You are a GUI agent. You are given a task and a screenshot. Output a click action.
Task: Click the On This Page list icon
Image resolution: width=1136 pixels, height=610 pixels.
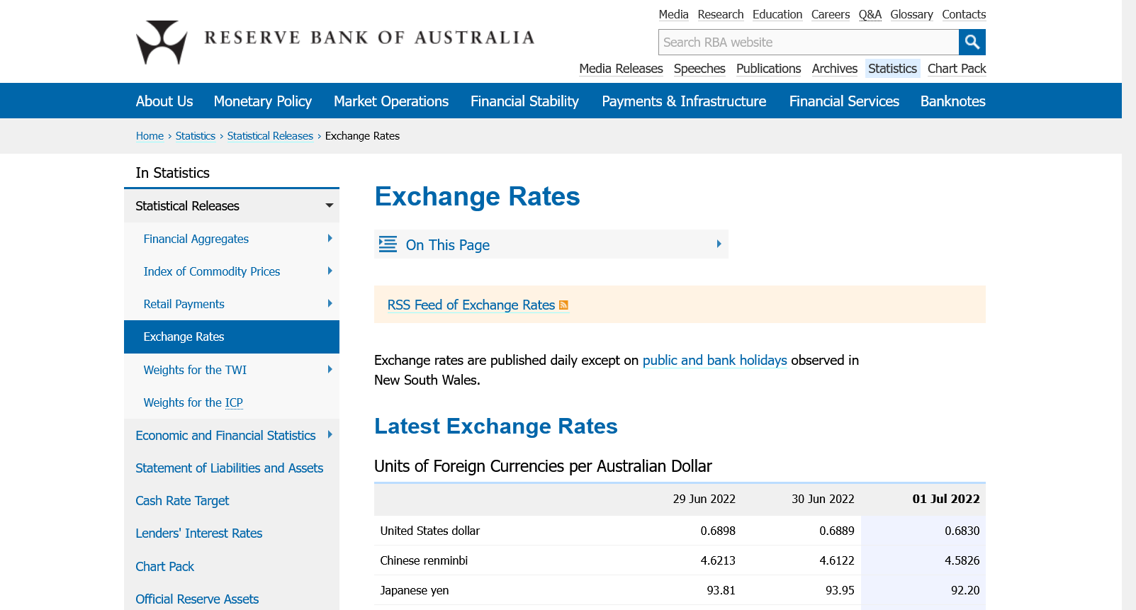coord(388,244)
